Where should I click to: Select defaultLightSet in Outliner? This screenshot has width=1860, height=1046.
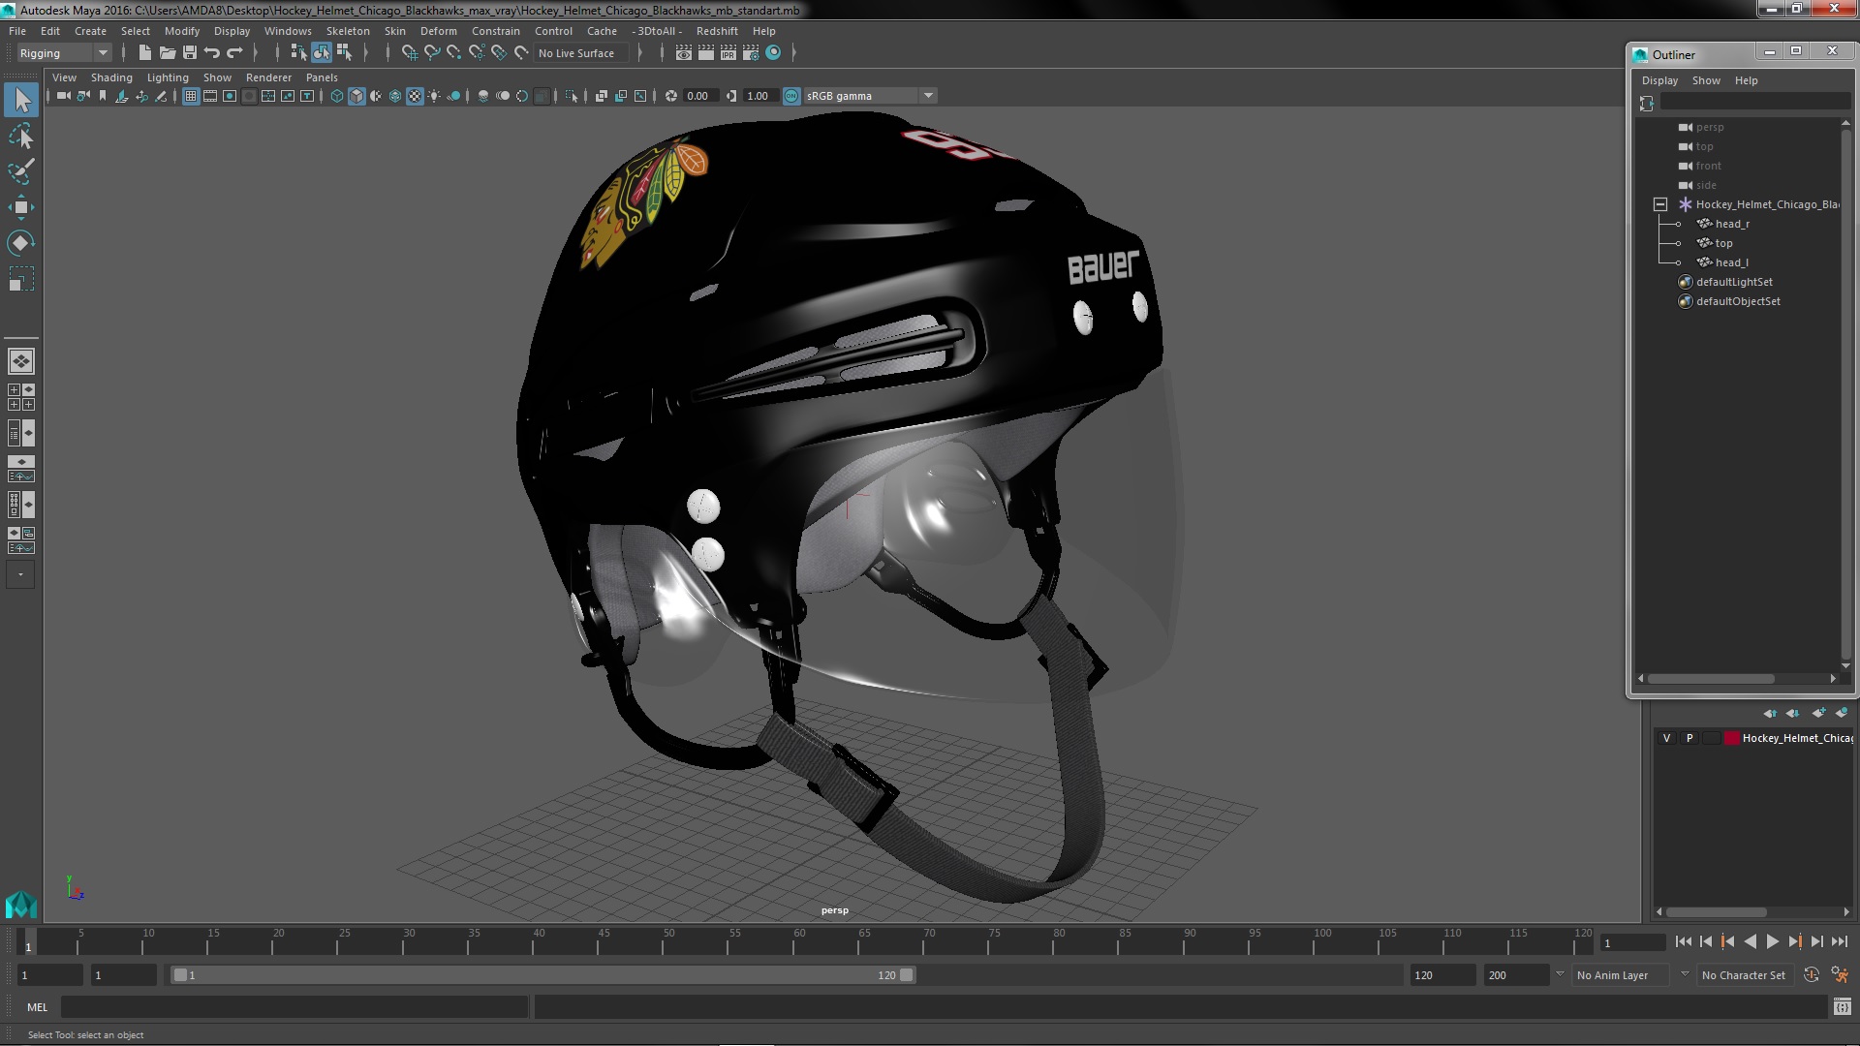click(1734, 282)
